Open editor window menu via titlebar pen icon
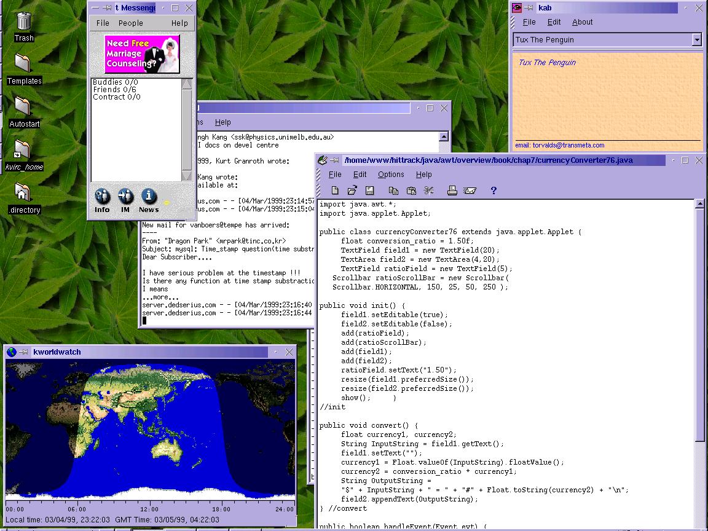 pyautogui.click(x=322, y=160)
